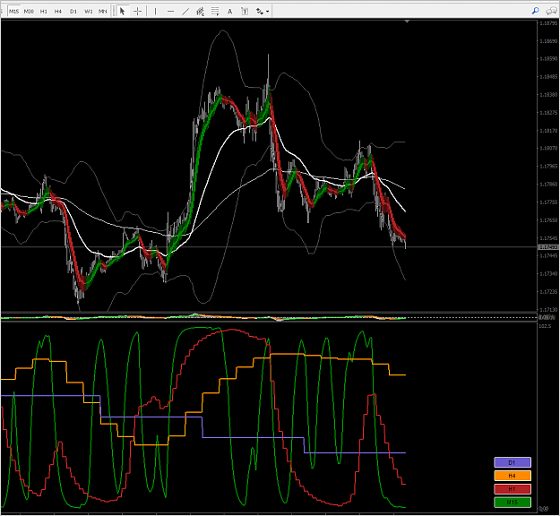Switch to M15 timeframe
This screenshot has height=516, width=560.
[14, 12]
